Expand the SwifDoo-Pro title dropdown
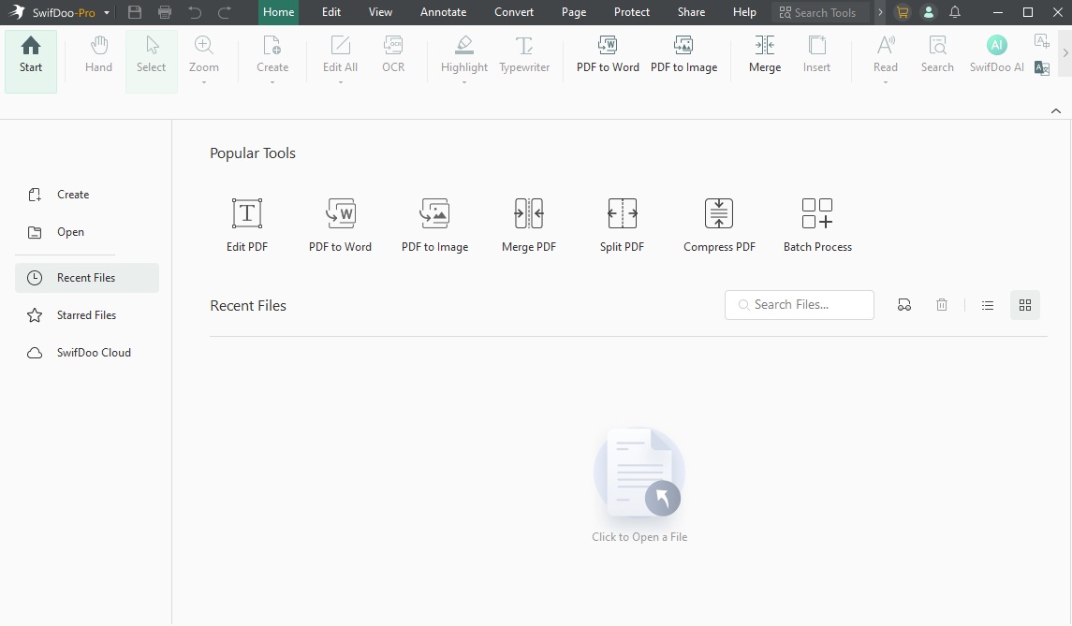The height and width of the screenshot is (626, 1072). point(107,13)
